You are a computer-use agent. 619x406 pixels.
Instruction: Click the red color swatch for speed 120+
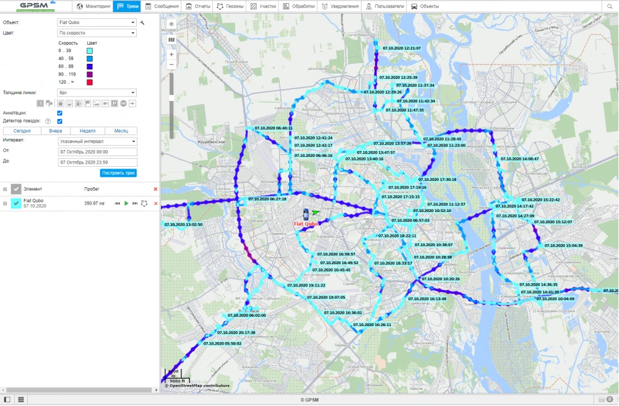click(x=90, y=82)
